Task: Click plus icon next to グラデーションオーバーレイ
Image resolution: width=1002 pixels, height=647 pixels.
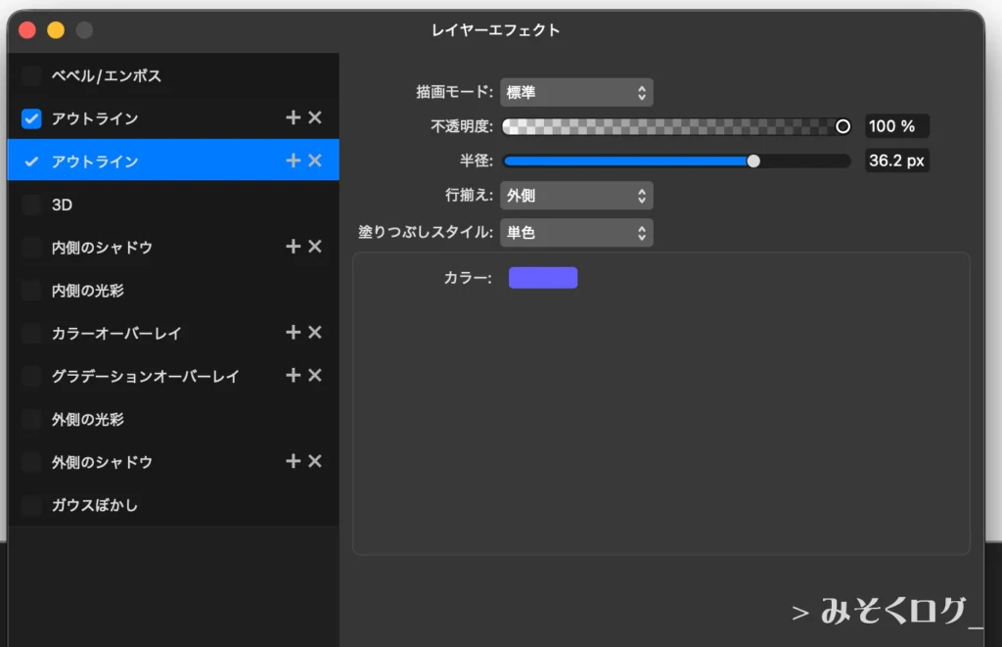Action: (292, 376)
